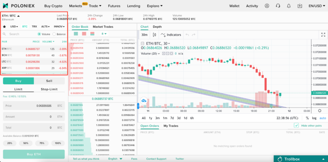The height and width of the screenshot is (162, 328).
Task: Switch order form to Sell
Action: (x=49, y=81)
